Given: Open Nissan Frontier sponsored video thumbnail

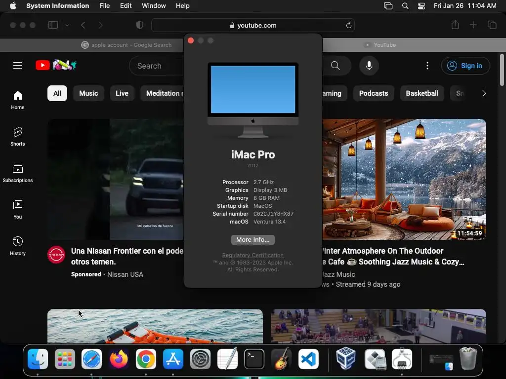Looking at the screenshot, I should 116,179.
